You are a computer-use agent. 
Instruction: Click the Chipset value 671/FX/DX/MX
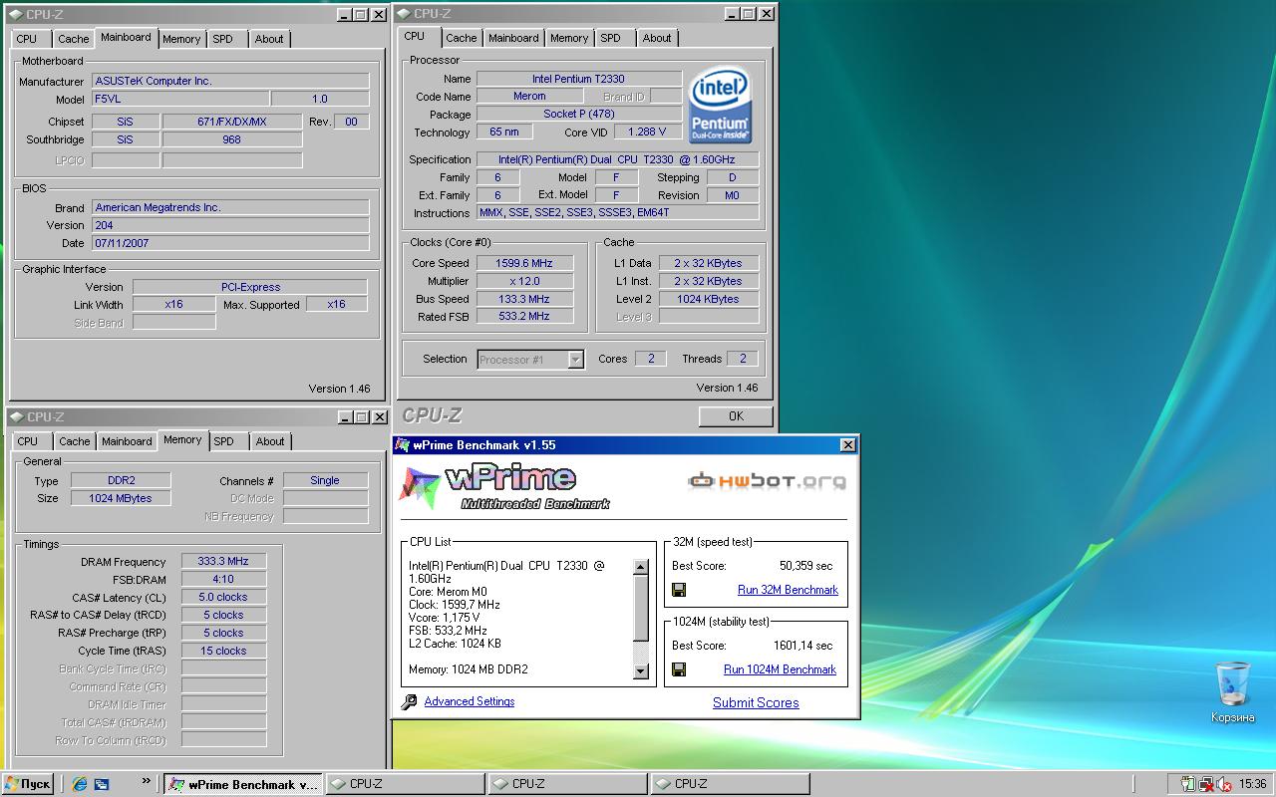click(x=231, y=122)
